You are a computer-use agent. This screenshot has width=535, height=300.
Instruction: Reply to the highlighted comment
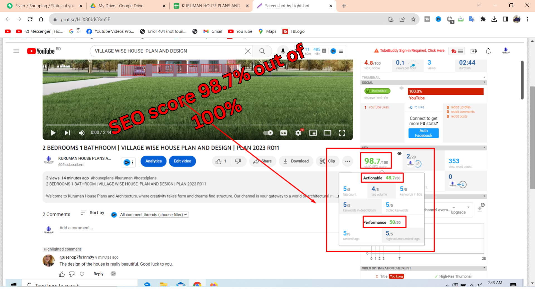(x=98, y=274)
